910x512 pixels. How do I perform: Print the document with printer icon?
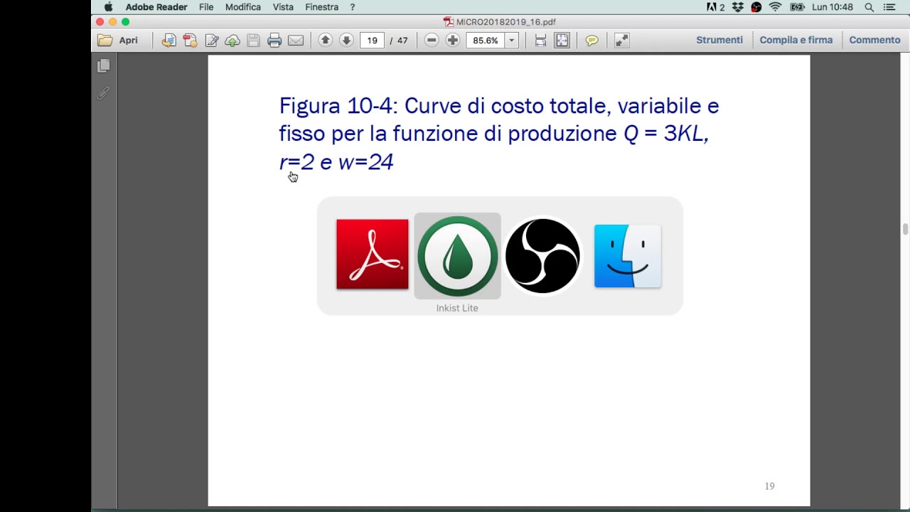point(274,41)
